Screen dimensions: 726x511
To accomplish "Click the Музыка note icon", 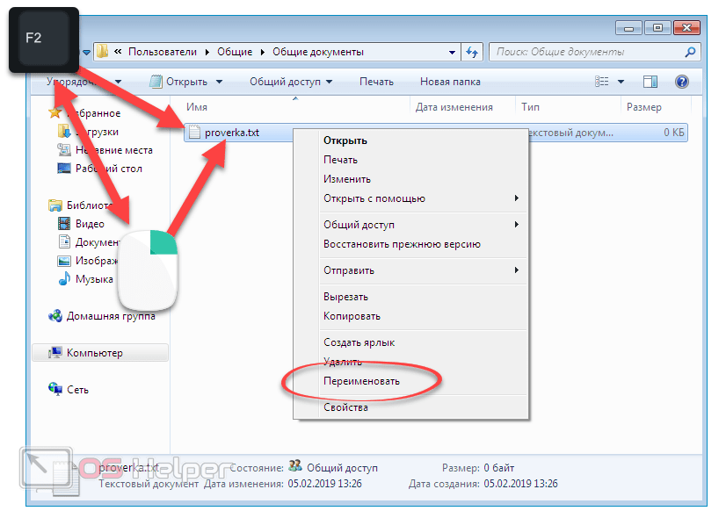I will tap(64, 279).
